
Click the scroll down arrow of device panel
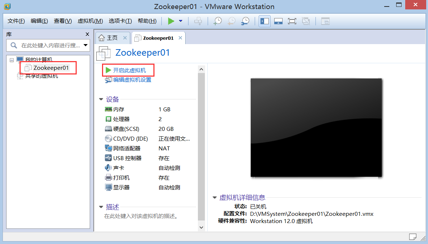202,227
